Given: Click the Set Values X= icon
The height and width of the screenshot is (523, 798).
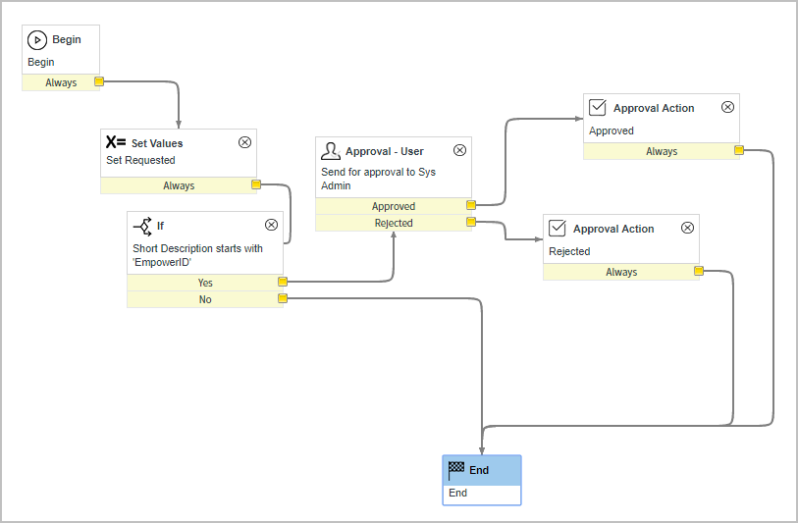Looking at the screenshot, I should 116,143.
